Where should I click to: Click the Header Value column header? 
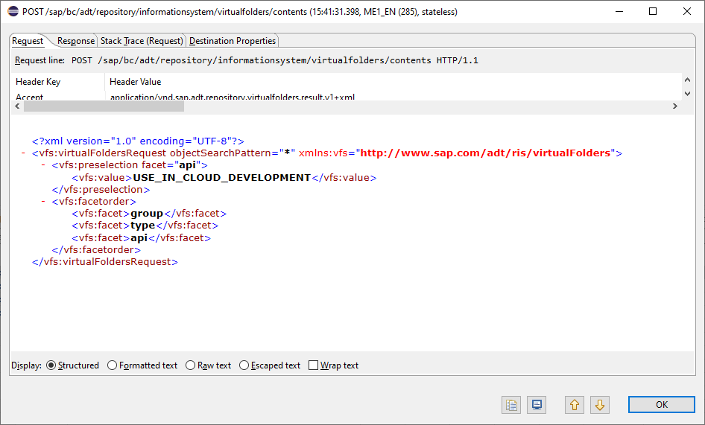393,82
